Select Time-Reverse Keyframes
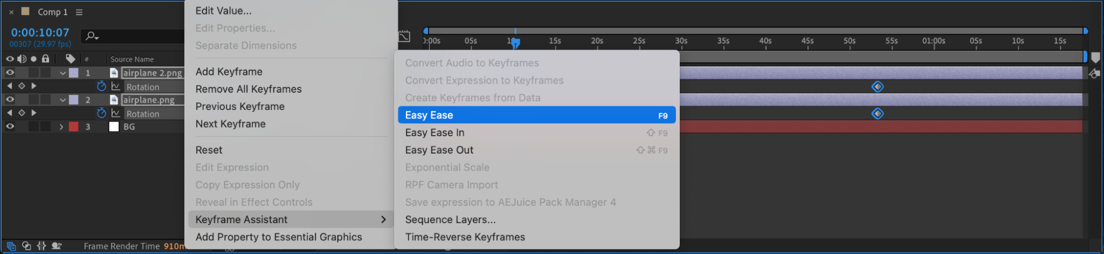The width and height of the screenshot is (1104, 254). click(x=465, y=237)
